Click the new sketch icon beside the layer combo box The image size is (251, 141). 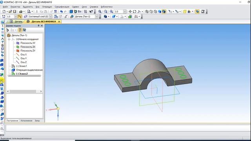click(56, 16)
